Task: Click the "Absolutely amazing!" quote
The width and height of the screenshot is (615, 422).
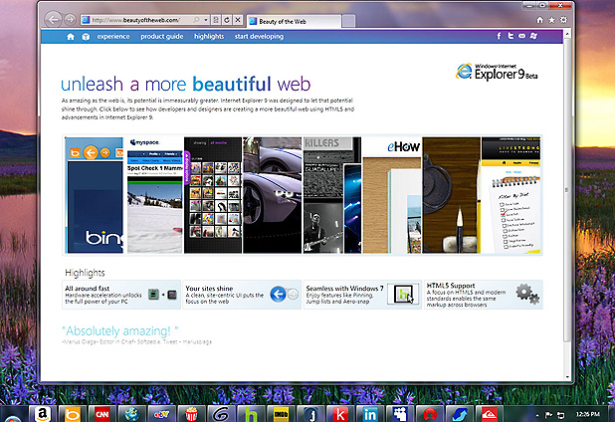Action: (120, 330)
